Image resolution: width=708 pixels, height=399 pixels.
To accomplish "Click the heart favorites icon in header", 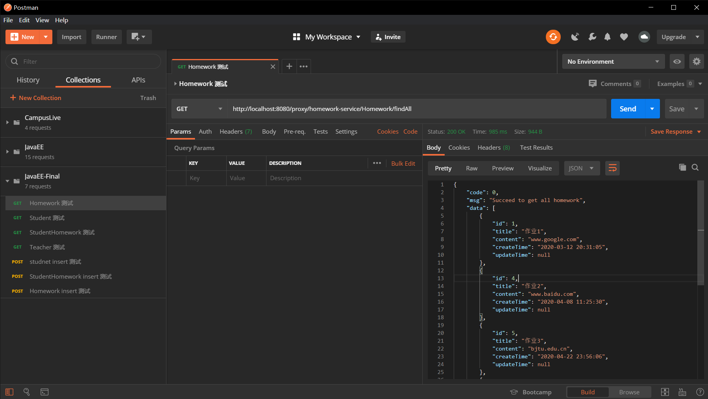I will click(624, 37).
